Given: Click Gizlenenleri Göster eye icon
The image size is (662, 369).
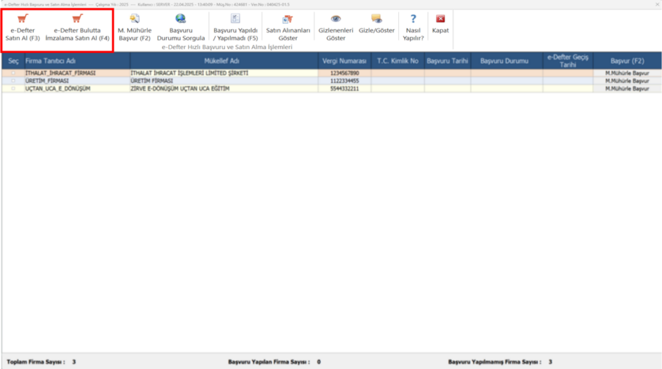Looking at the screenshot, I should click(x=336, y=19).
